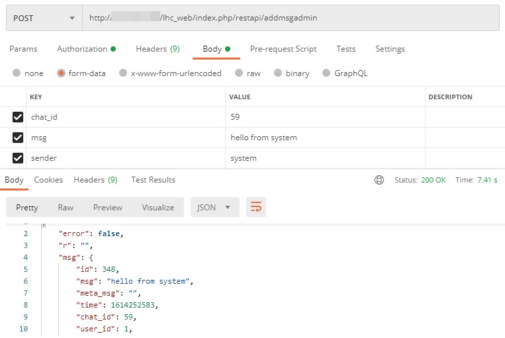The width and height of the screenshot is (505, 338).
Task: Select the Visualize view button
Action: coord(158,208)
